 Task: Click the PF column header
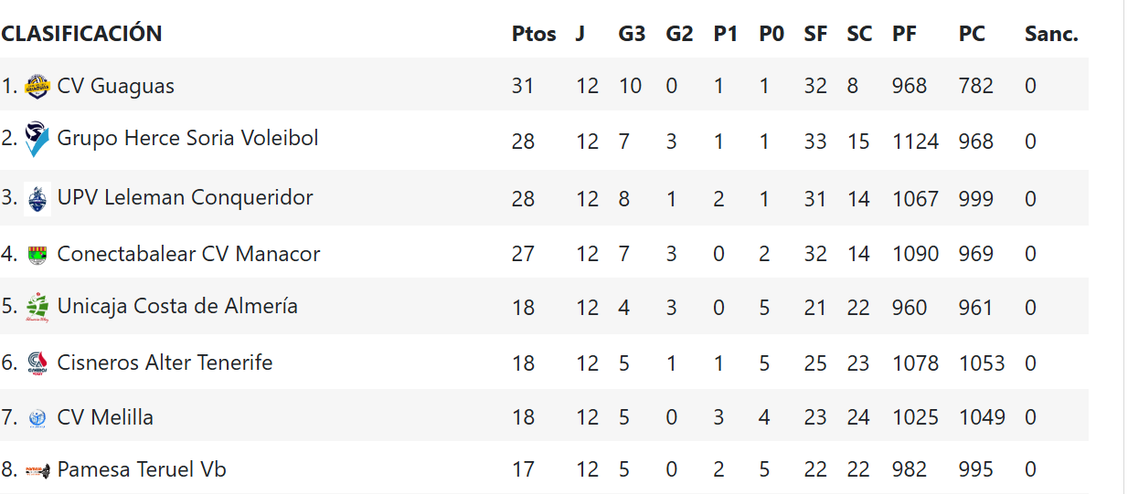pyautogui.click(x=904, y=34)
